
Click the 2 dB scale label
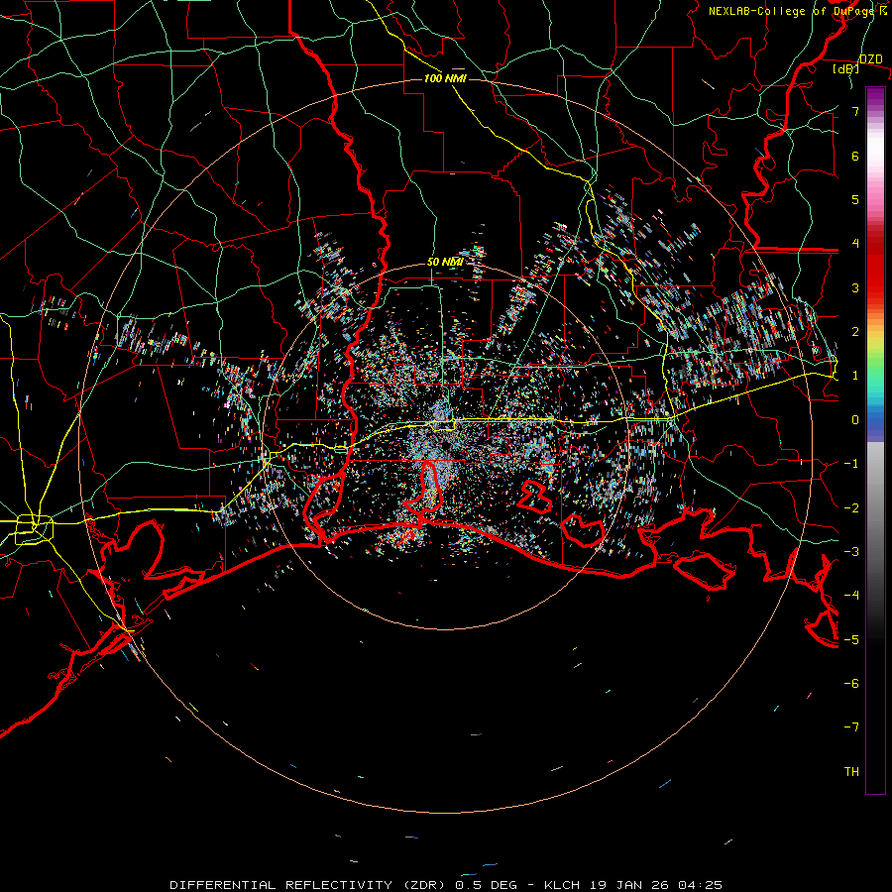click(855, 332)
